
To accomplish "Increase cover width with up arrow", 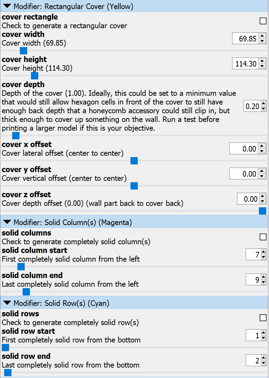I will click(262, 36).
